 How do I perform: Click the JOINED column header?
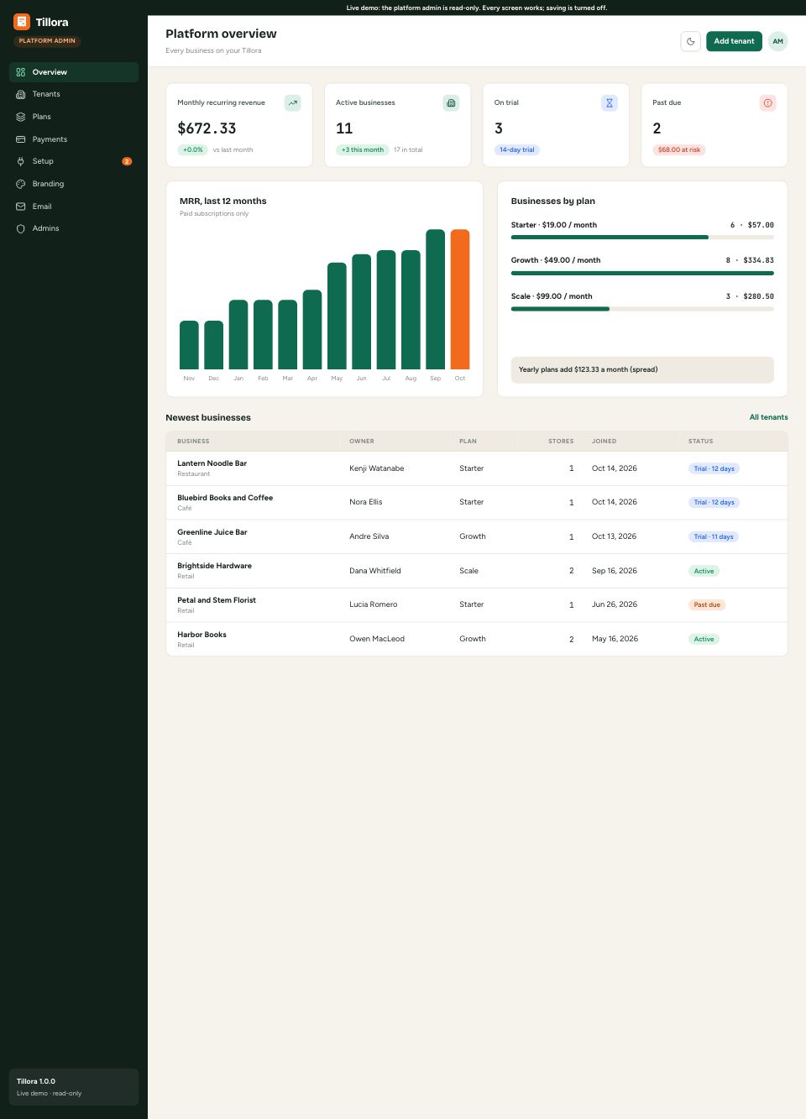[604, 441]
